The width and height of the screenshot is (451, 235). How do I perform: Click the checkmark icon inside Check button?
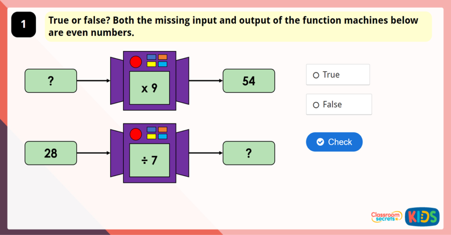coord(321,142)
